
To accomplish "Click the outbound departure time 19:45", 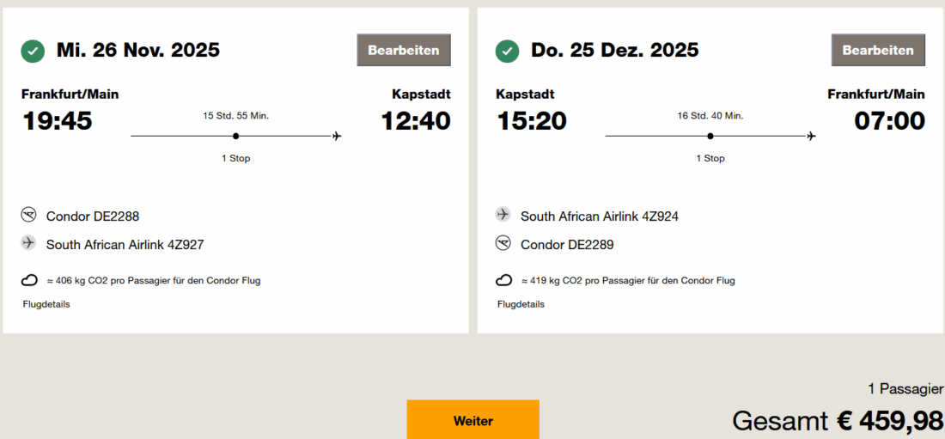I will point(57,121).
